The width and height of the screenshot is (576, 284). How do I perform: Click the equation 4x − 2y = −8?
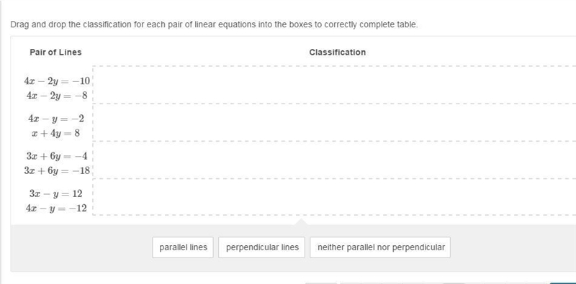click(57, 96)
